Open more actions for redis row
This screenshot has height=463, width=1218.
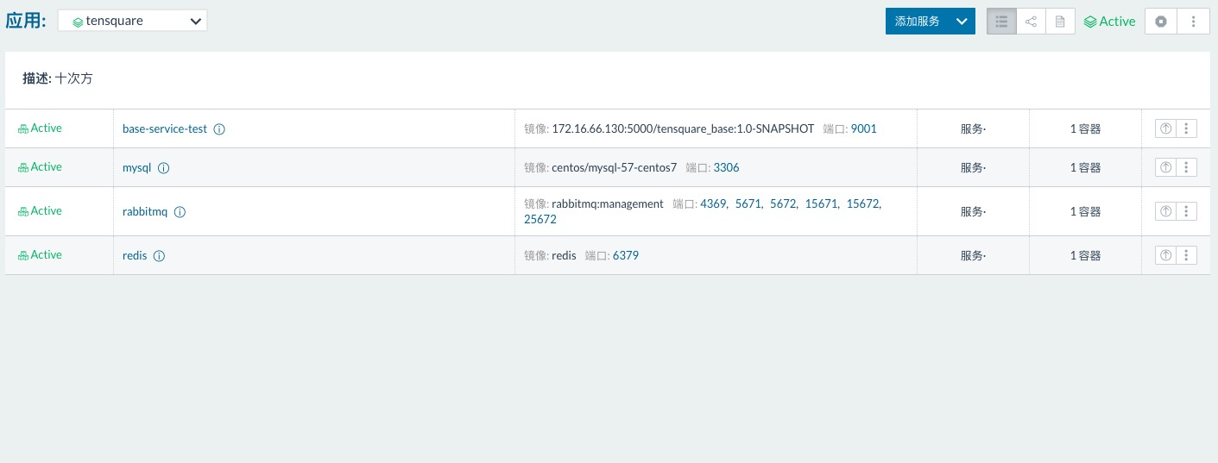point(1187,255)
